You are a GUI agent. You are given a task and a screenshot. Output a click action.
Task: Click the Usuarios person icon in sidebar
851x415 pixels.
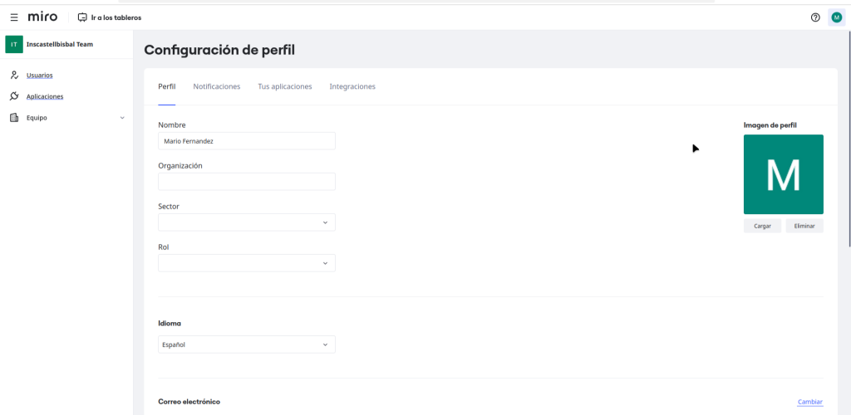pyautogui.click(x=14, y=75)
